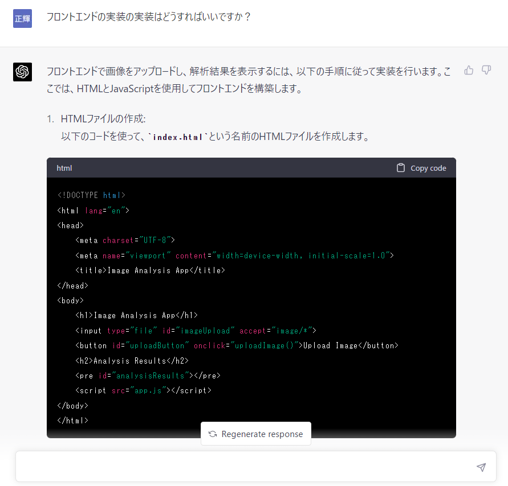Click the <h1>Image Analysis App</h1> line

[136, 315]
